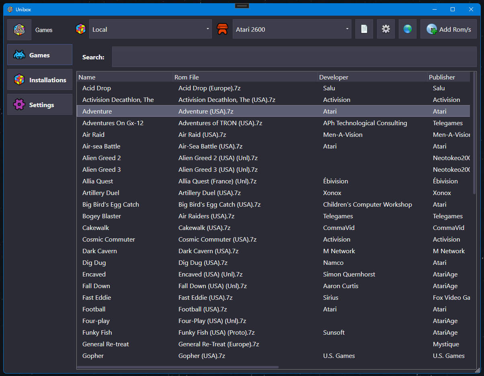Click the Namco developer cell
484x376 pixels.
pos(333,262)
